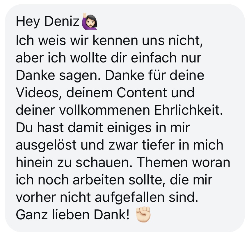
Task: Click the line 'Ich weis wir kennen uns nicht'
Action: coord(108,40)
